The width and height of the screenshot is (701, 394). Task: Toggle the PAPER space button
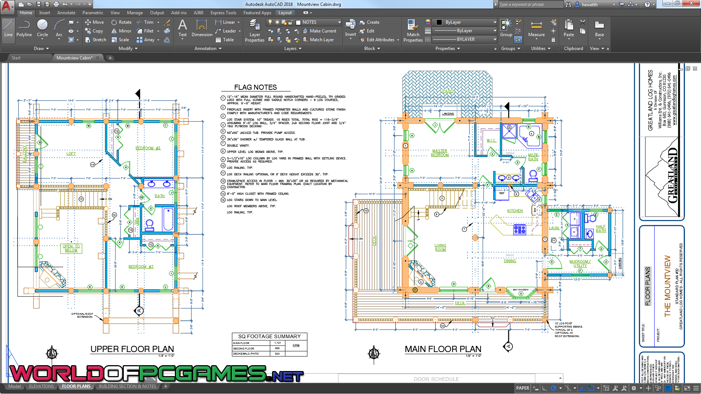[x=522, y=388]
